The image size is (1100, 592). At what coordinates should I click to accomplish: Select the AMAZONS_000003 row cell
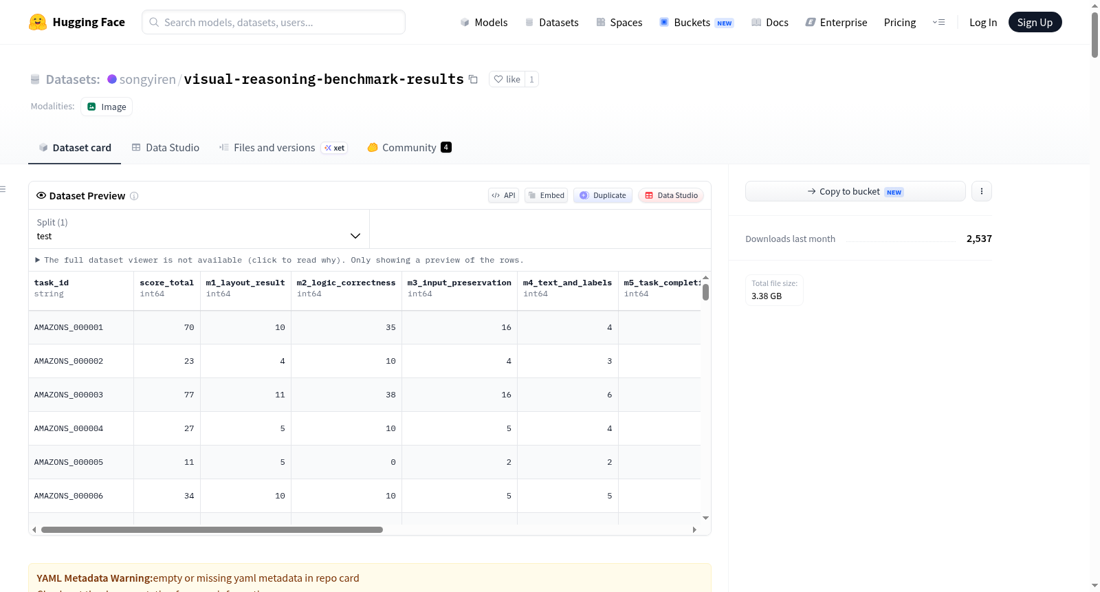(x=81, y=395)
